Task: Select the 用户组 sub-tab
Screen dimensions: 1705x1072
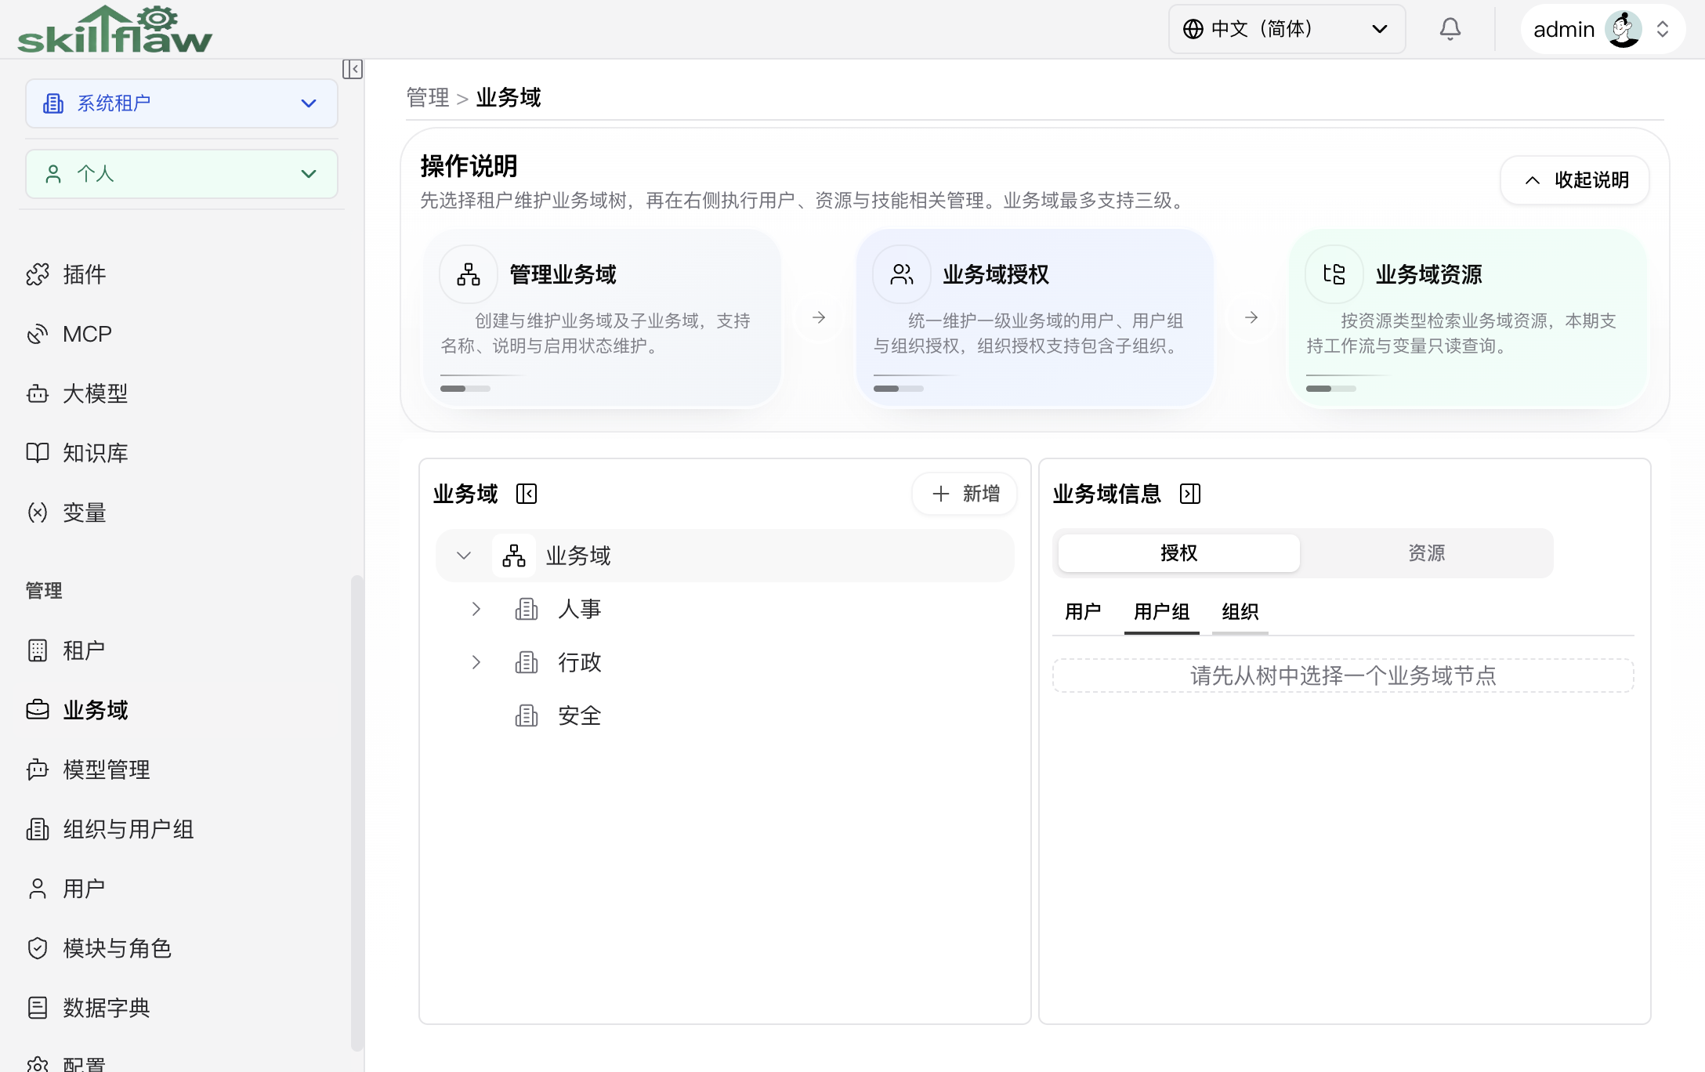Action: click(1161, 611)
